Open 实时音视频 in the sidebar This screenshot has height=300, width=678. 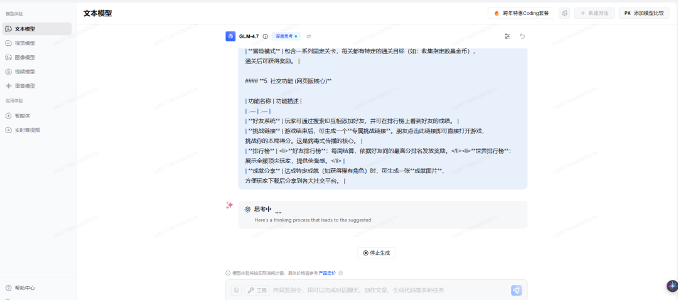click(x=37, y=130)
